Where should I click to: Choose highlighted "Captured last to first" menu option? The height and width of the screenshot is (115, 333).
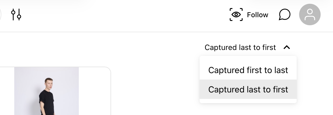point(248,89)
